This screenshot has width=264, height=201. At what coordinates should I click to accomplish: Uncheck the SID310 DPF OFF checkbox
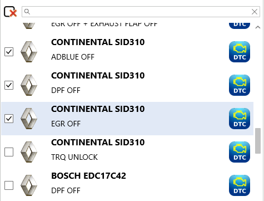pos(9,85)
